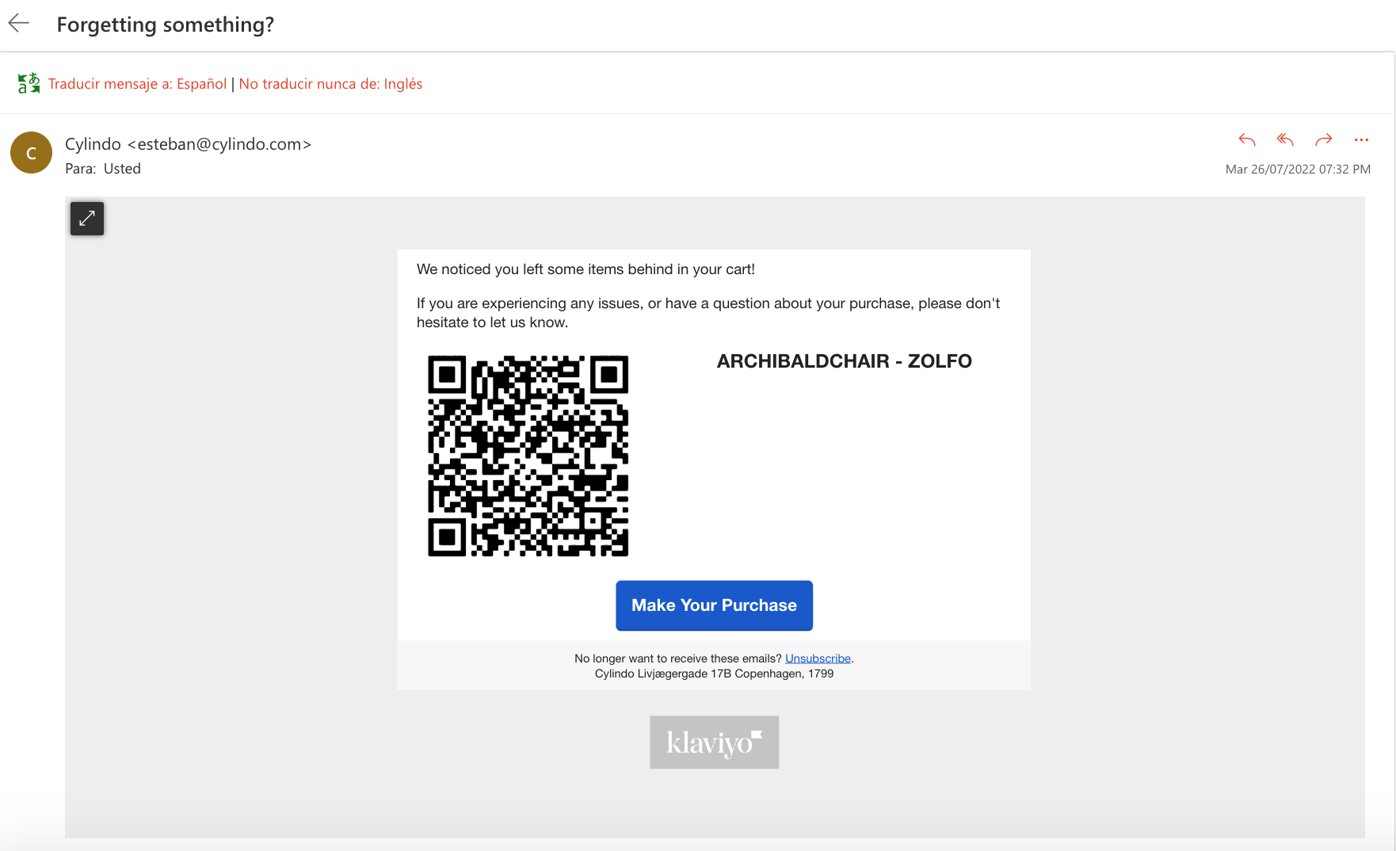Screen dimensions: 1396x851
Task: Click the Cylindo Copenhagen address text
Action: 714,674
